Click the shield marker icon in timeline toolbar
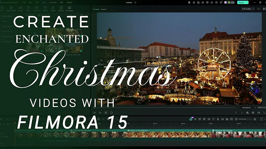Image resolution: width=266 pixels, height=149 pixels. [214, 119]
